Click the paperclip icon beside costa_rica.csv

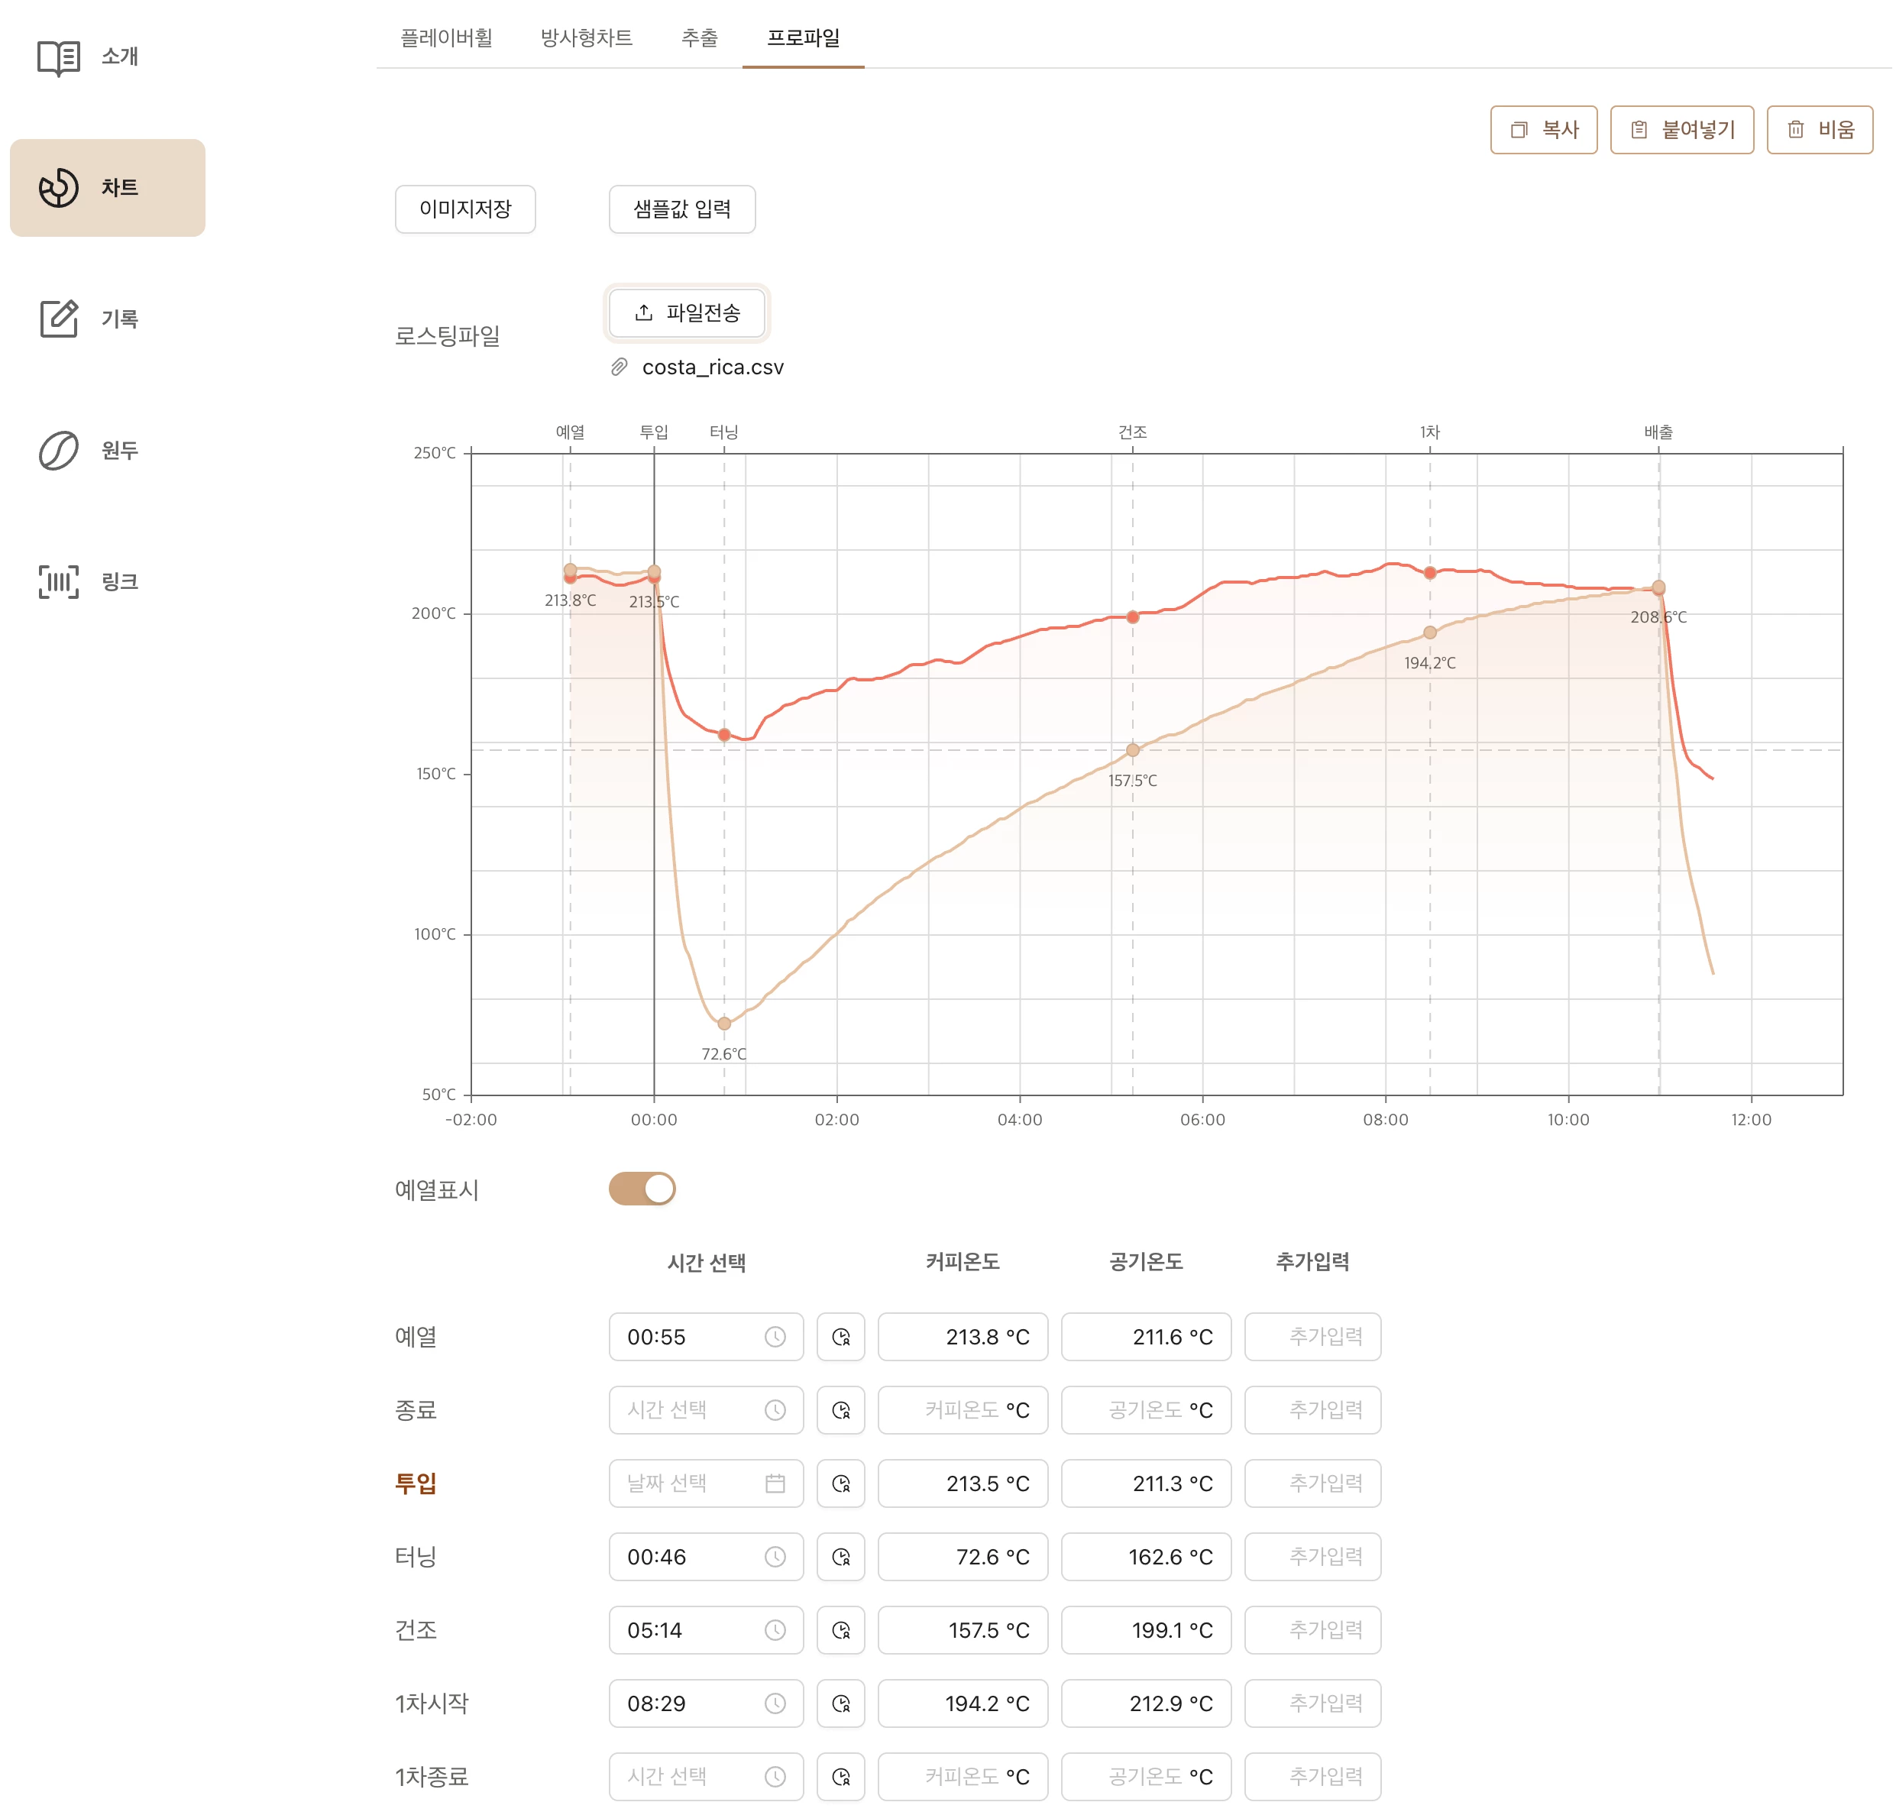[619, 367]
